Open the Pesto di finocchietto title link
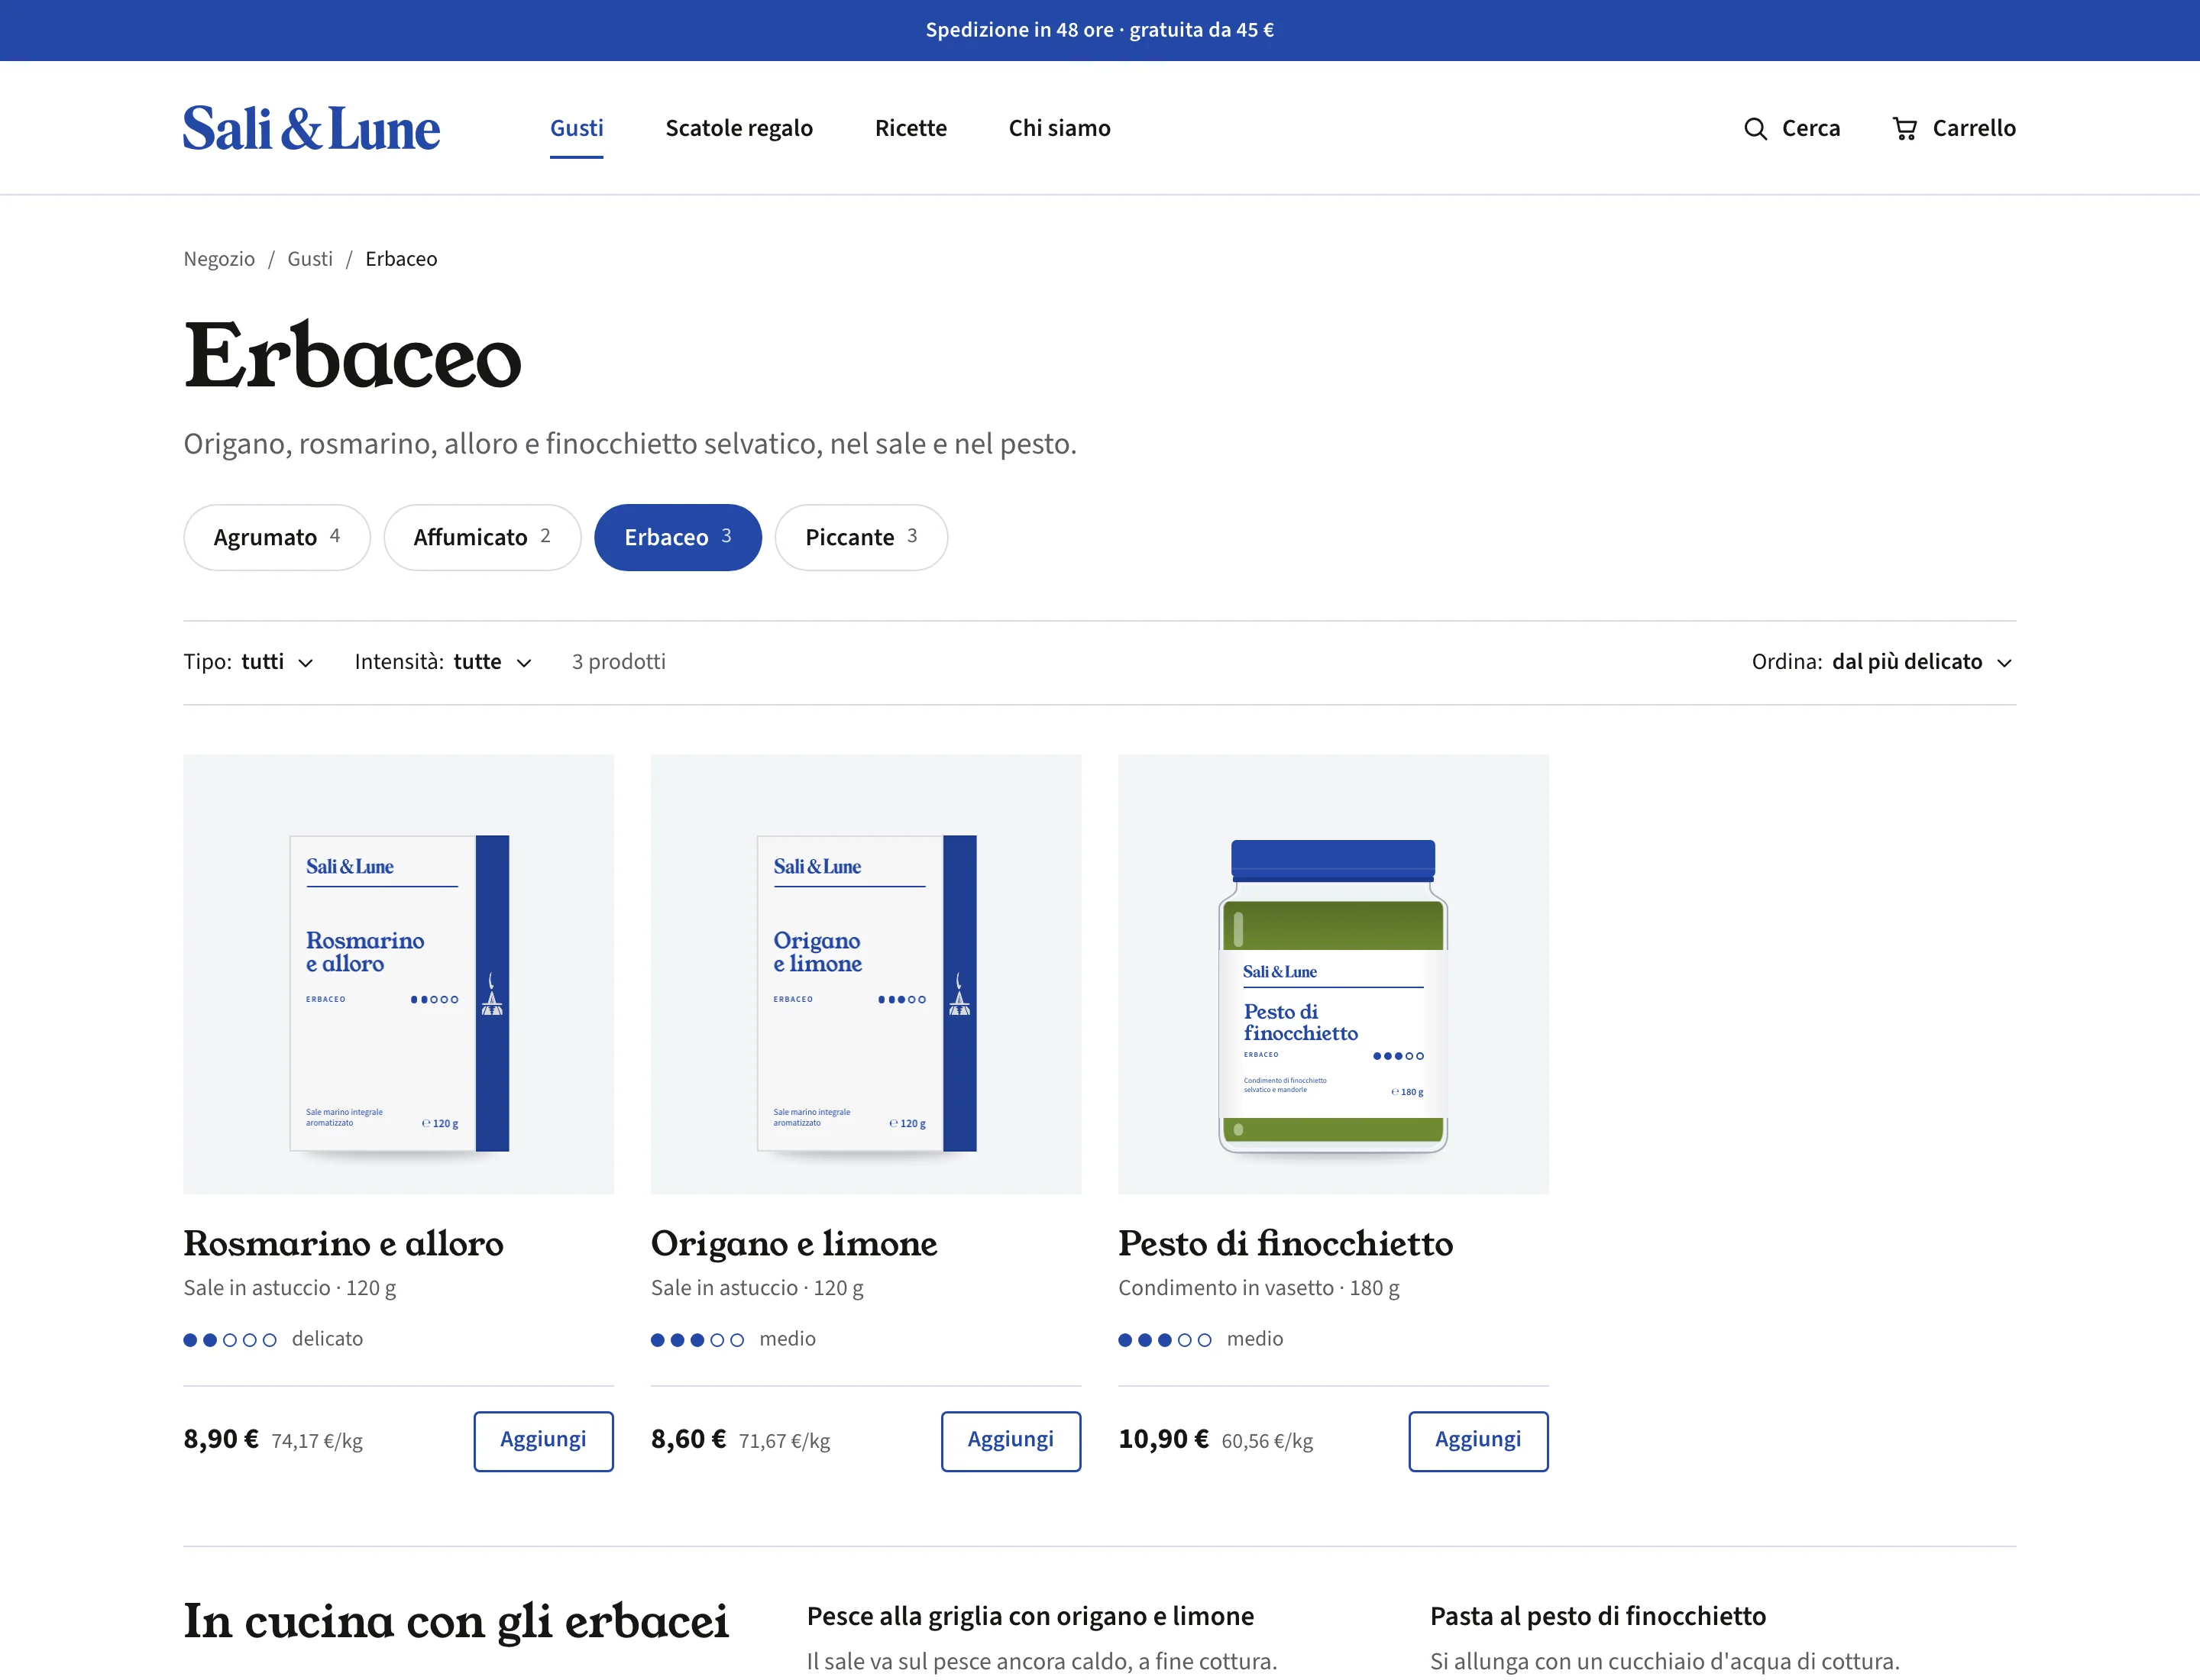Screen dimensions: 2200x1680 pyautogui.click(x=1286, y=1243)
